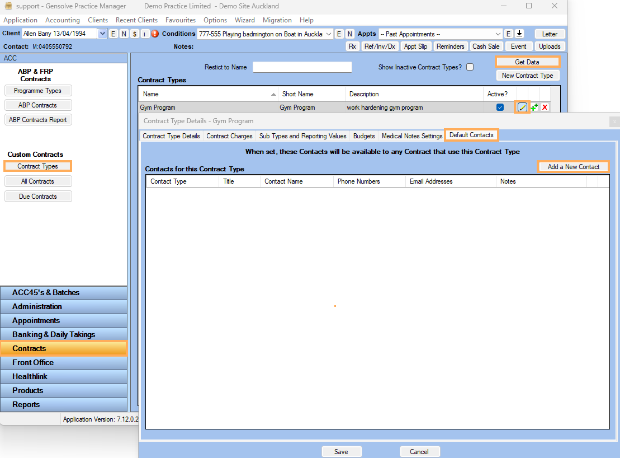620x458 pixels.
Task: Open the client date picker dropdown
Action: pos(101,34)
